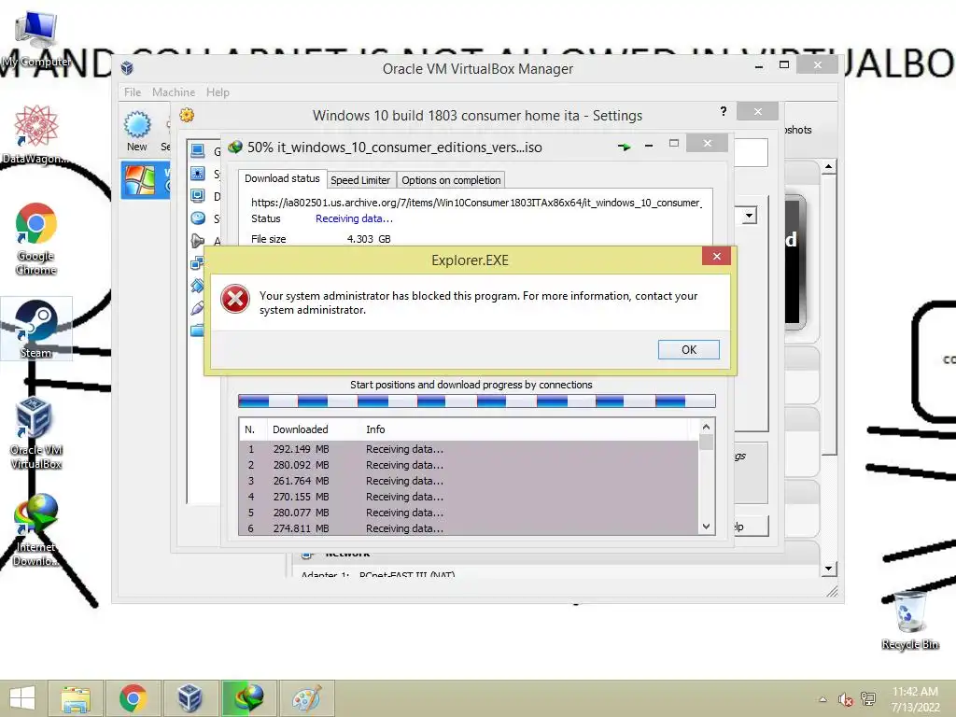This screenshot has height=717, width=956.
Task: Select connection row 2 with 280.092 MB
Action: coord(469,465)
